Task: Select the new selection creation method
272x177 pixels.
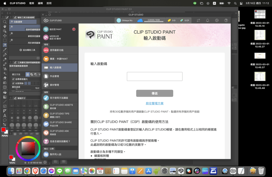Action: 27,74
